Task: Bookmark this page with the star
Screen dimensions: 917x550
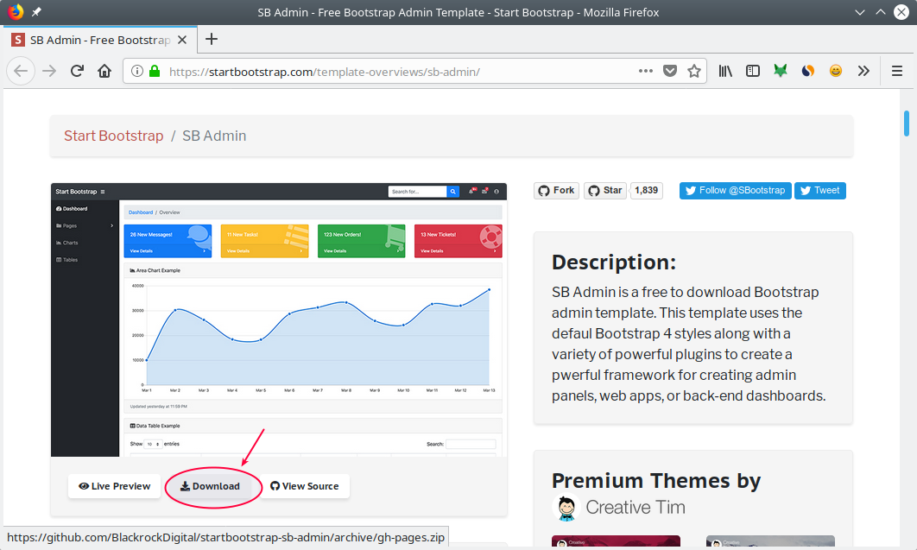Action: [x=695, y=71]
